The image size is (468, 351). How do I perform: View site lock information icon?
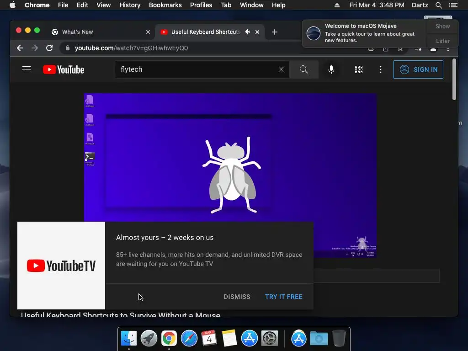pyautogui.click(x=68, y=48)
